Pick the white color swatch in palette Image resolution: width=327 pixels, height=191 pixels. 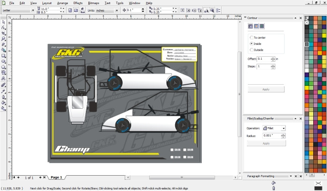tap(307, 70)
